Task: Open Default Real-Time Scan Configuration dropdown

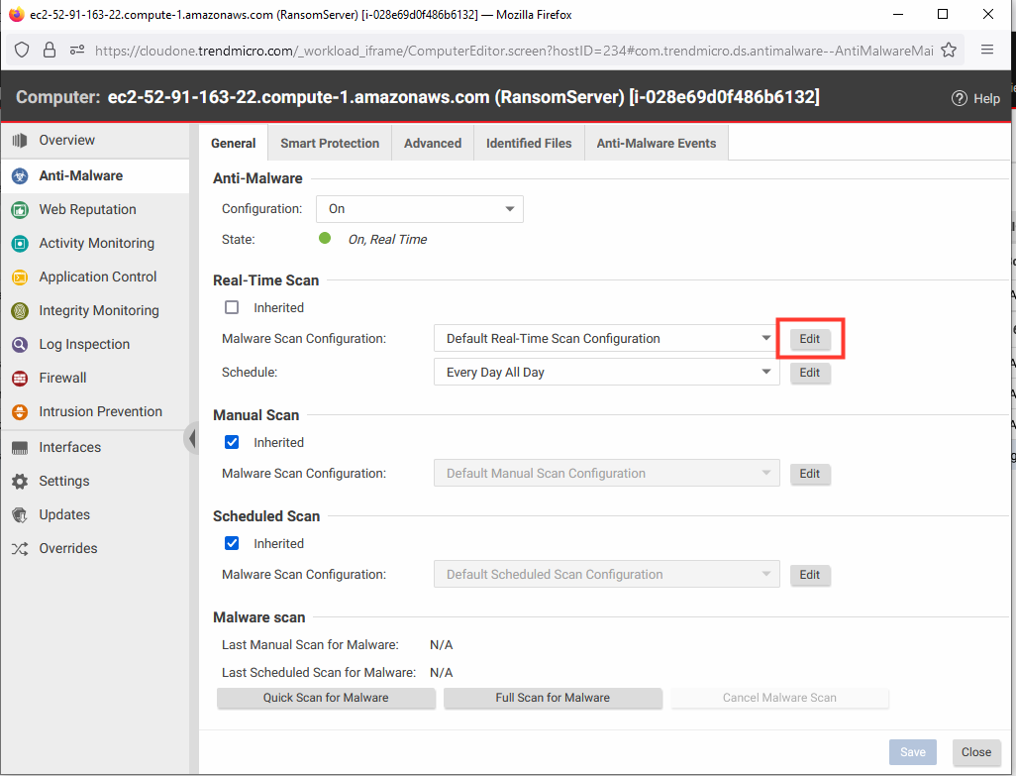Action: pos(606,338)
